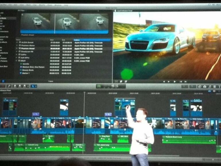
Task: Expand the Phantom Ahead clip row
Action: pyautogui.click(x=17, y=49)
